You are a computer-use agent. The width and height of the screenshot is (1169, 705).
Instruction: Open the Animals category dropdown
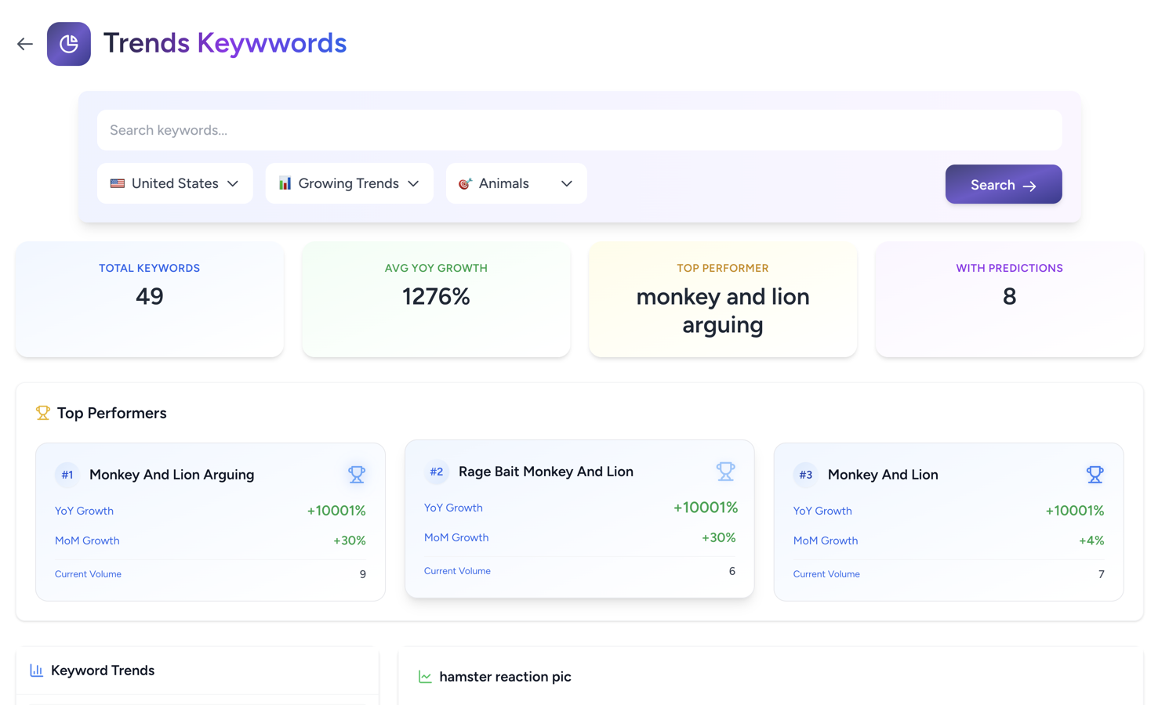[516, 183]
